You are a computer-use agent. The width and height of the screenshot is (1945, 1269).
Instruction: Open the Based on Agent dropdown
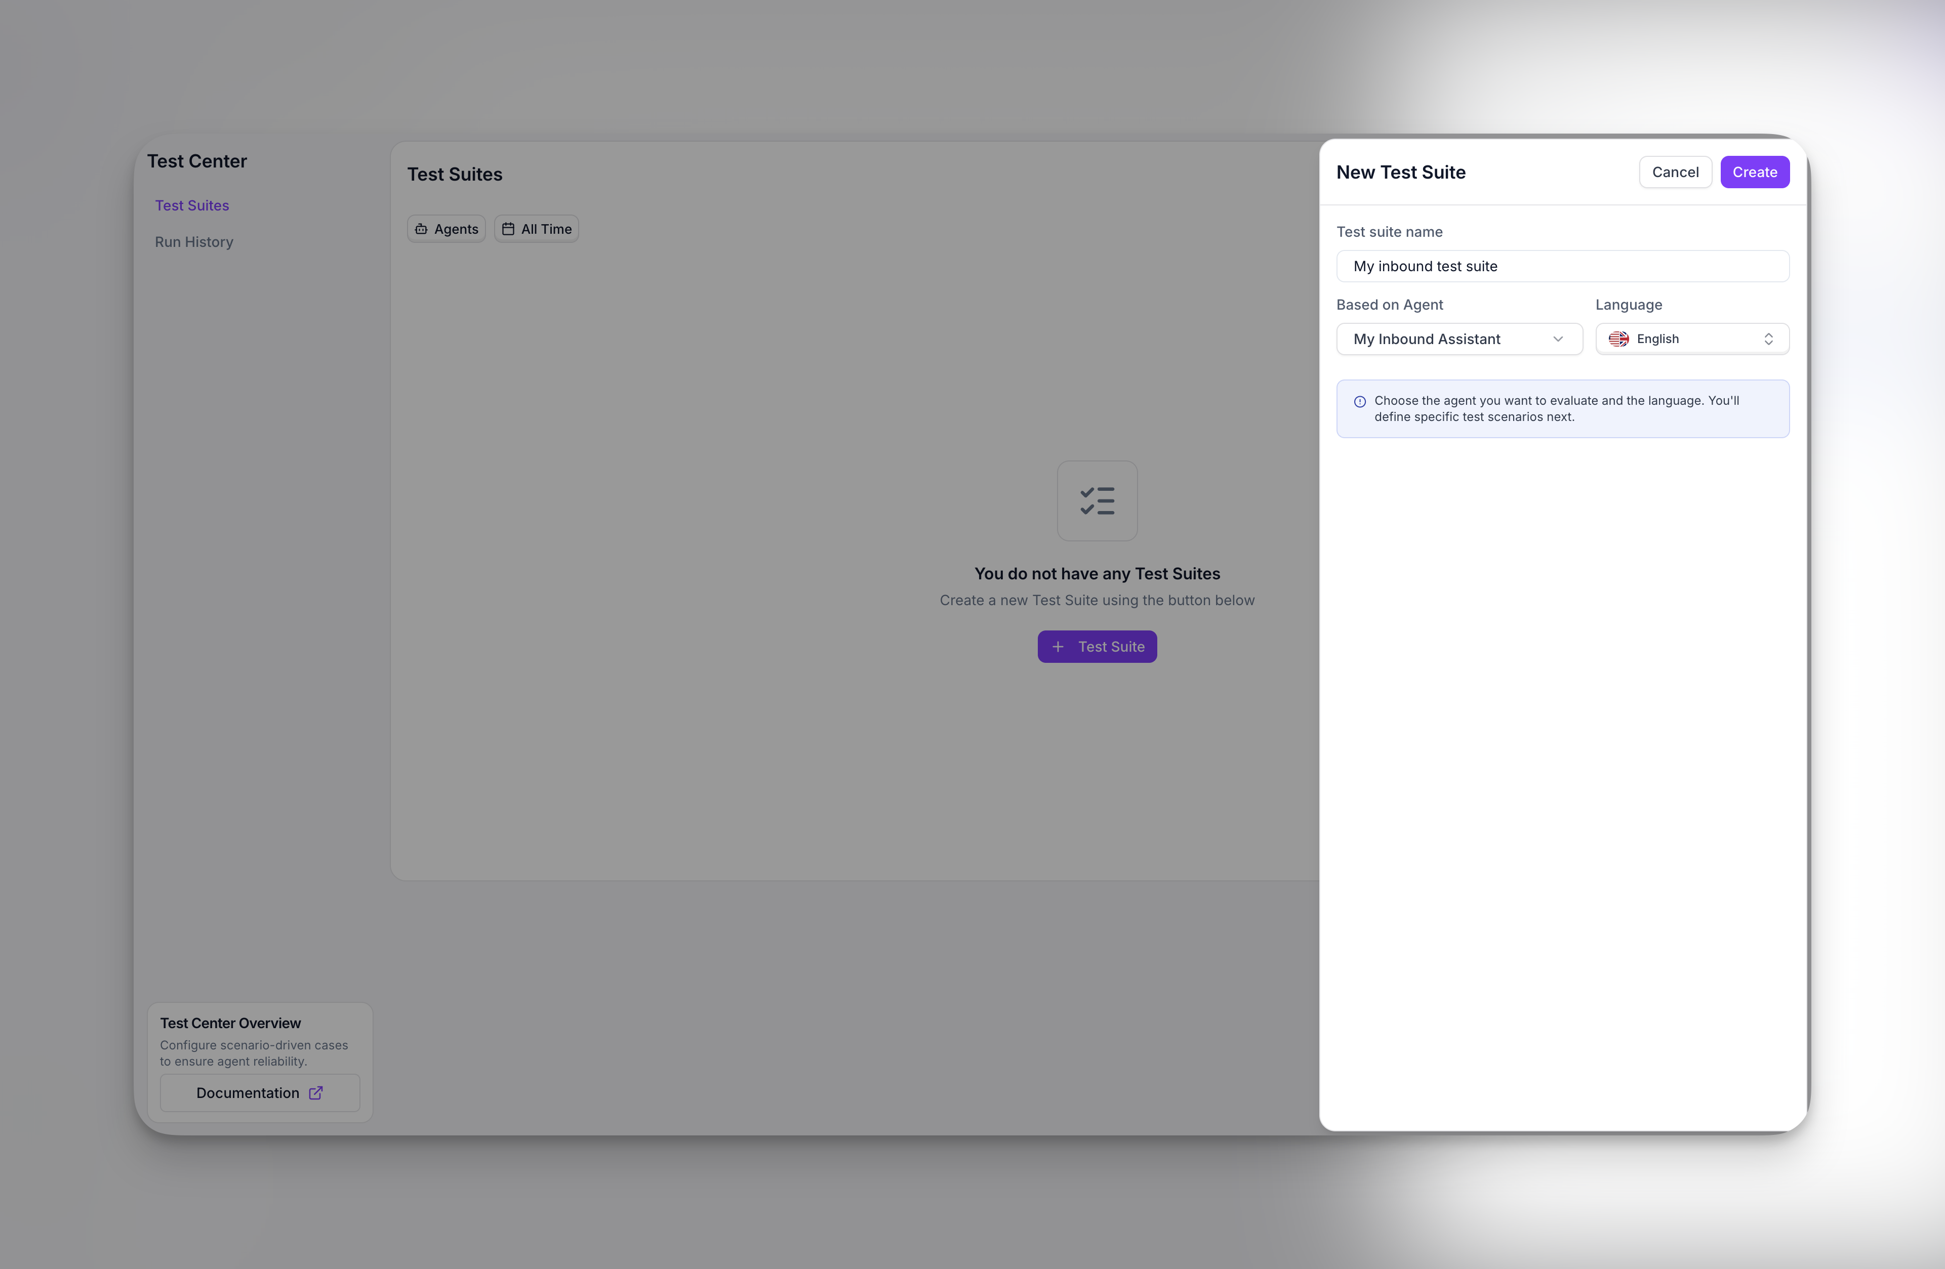(1459, 339)
